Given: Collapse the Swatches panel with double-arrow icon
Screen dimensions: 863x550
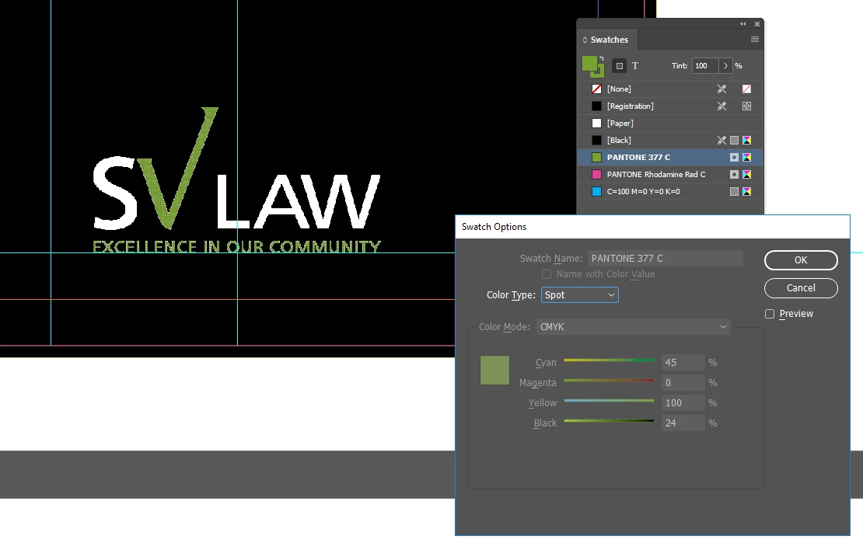Looking at the screenshot, I should pos(743,23).
